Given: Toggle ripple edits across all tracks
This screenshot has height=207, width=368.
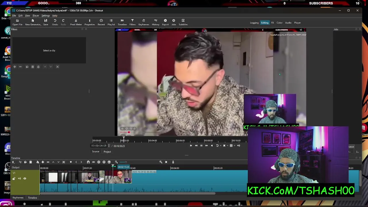Looking at the screenshot, I should 104,162.
